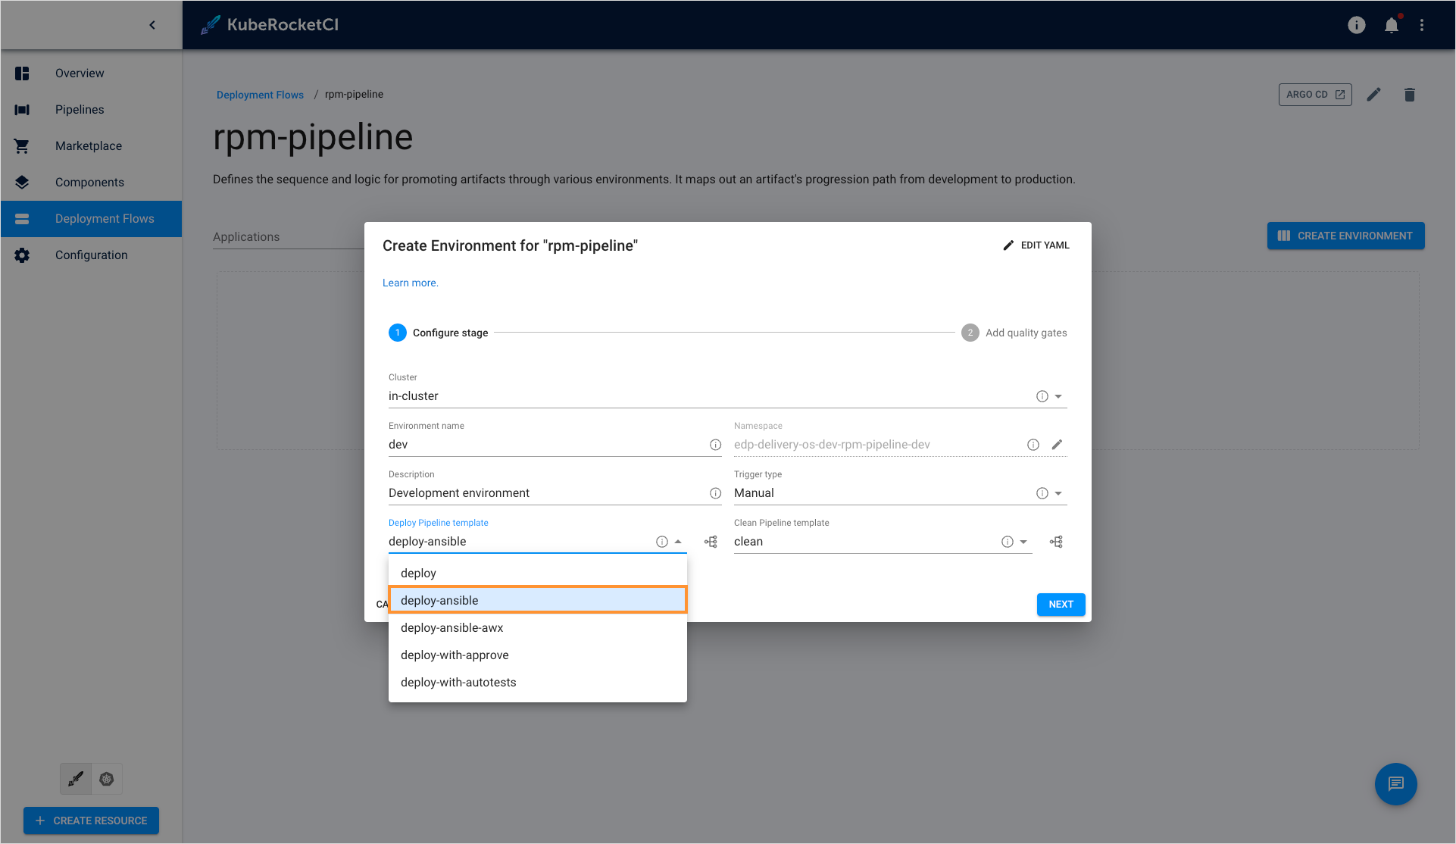Click the settings icon beside Clean Pipeline template
The width and height of the screenshot is (1456, 844).
click(1055, 542)
